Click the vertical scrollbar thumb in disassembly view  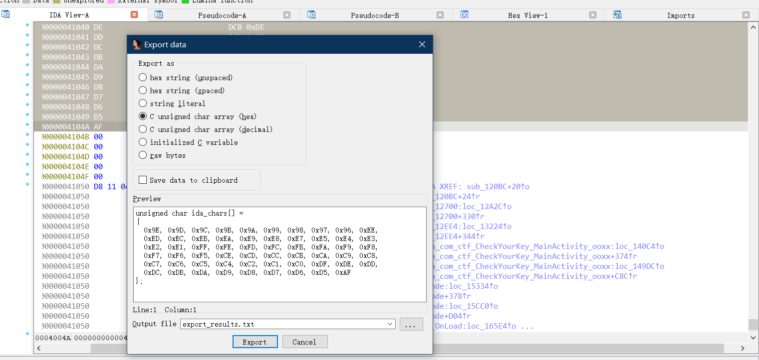click(x=753, y=325)
